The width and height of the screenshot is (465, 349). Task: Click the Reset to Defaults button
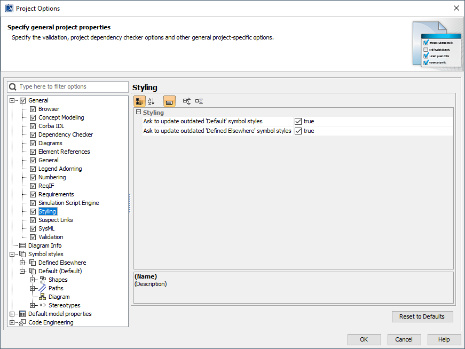point(422,316)
